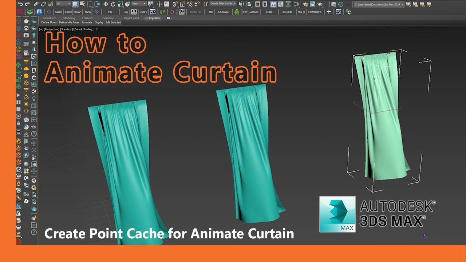
Task: Open the reference coordinate View dropdown
Action: [x=139, y=4]
